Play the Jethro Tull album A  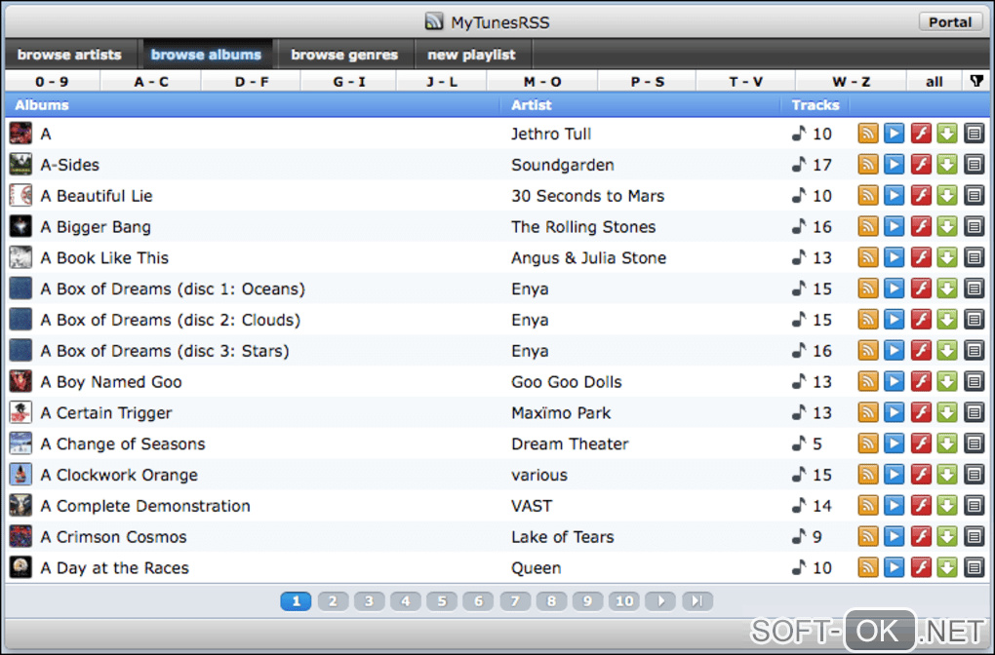point(895,134)
